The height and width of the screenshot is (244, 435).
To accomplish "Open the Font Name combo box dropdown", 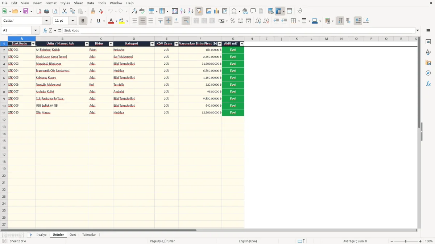I will coord(46,21).
